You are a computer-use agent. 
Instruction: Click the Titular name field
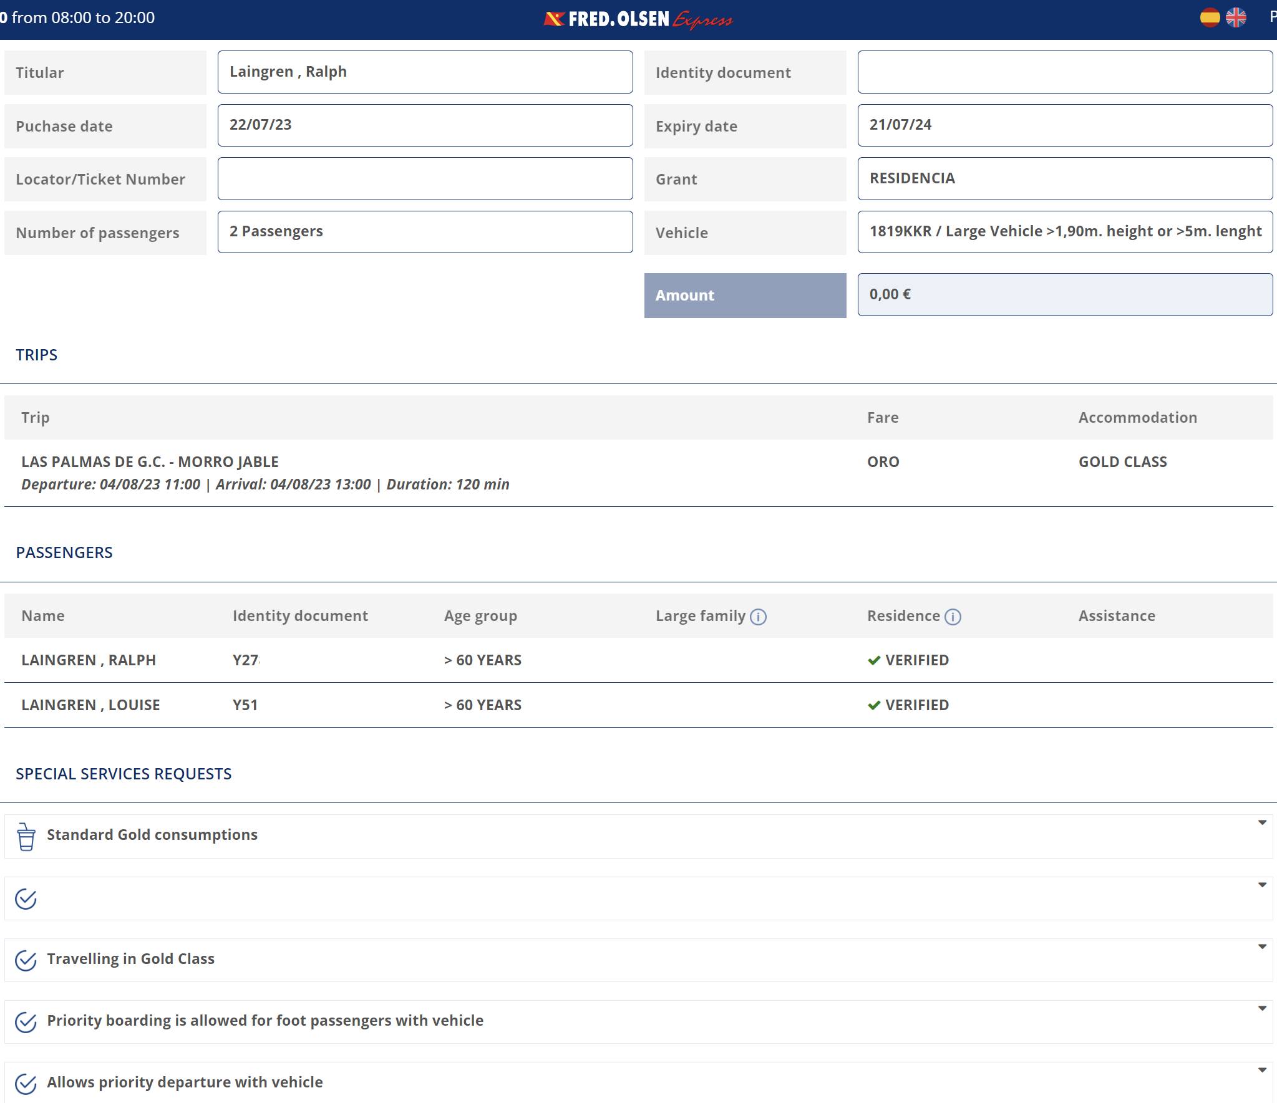pos(425,72)
